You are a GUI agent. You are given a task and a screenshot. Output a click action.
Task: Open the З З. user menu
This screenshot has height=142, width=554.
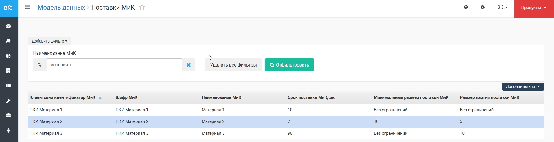coord(503,8)
